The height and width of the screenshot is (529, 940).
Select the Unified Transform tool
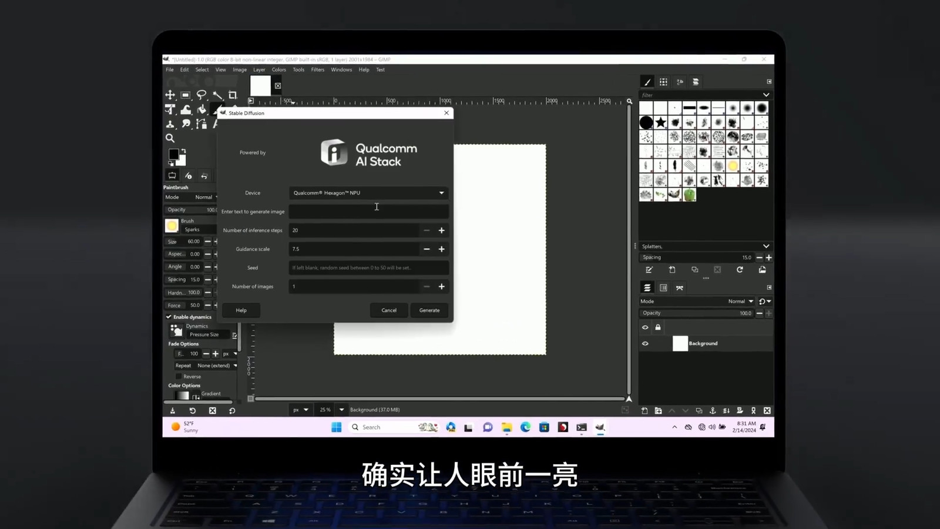click(x=170, y=109)
